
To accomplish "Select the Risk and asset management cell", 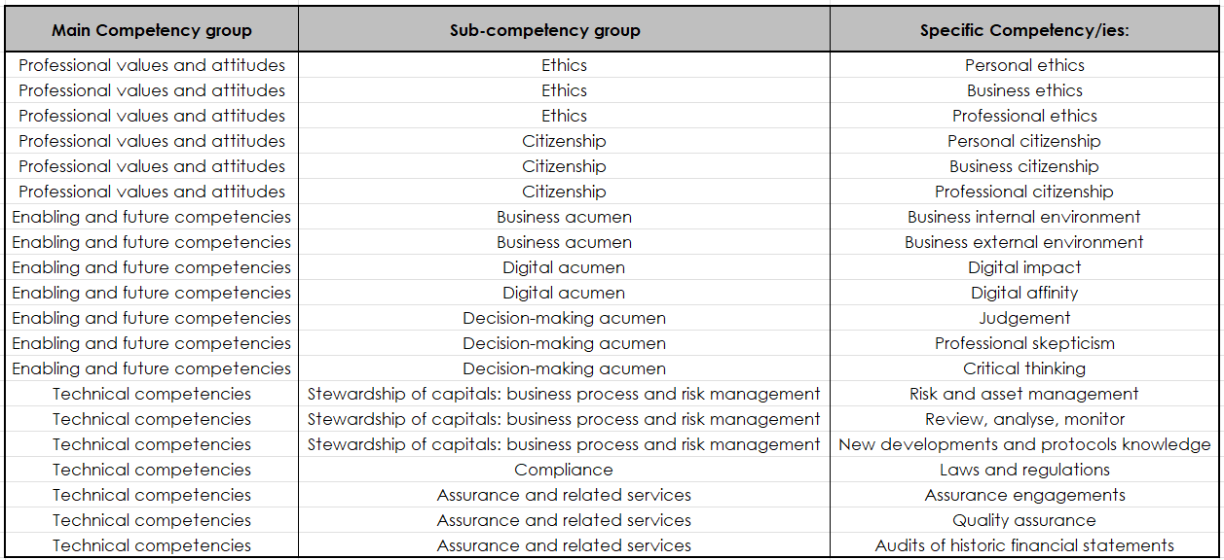I will [x=1024, y=394].
